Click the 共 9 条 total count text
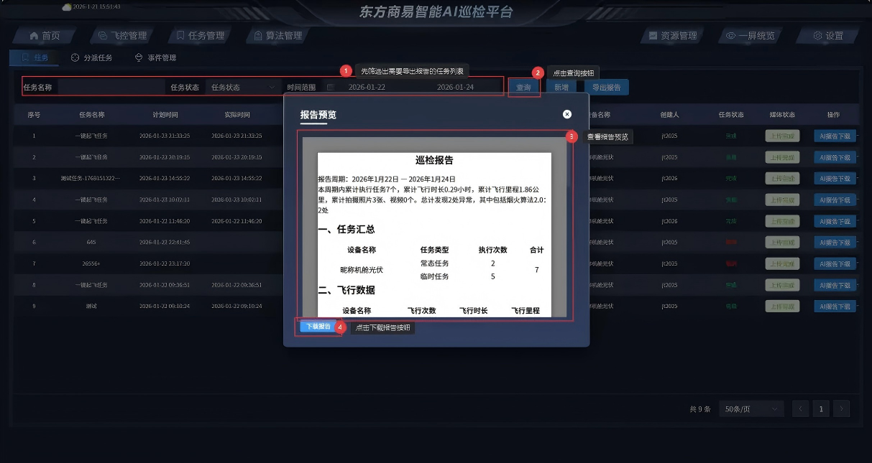872x463 pixels. (x=699, y=408)
